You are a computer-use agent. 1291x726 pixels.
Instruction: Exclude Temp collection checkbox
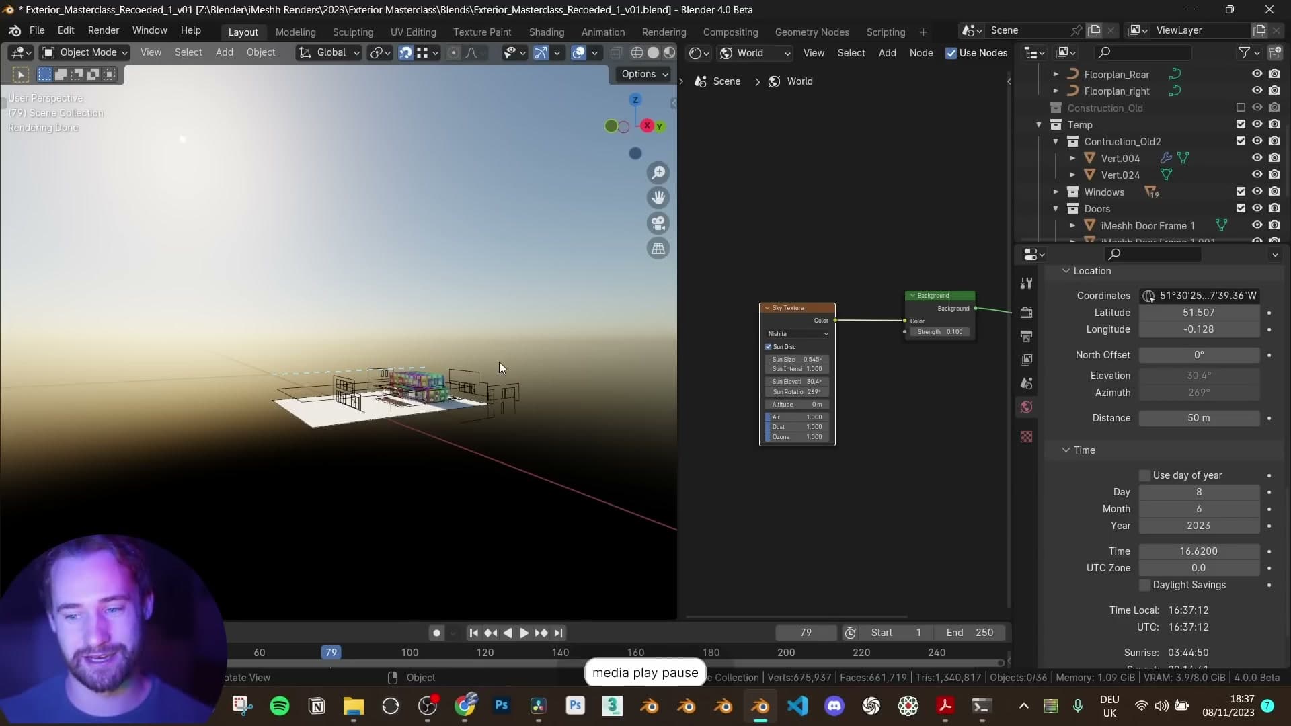coord(1241,124)
